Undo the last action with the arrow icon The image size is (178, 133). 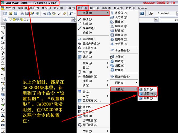pos(71,14)
